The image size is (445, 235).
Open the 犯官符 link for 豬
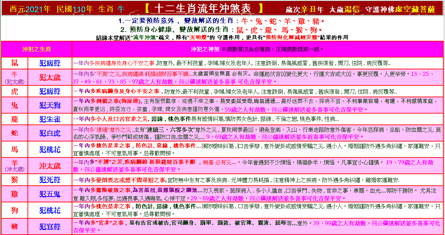pyautogui.click(x=50, y=227)
